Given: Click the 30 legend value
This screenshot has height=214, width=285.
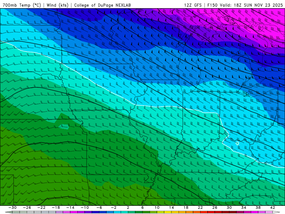Looking at the screenshot, I should coord(229,208).
